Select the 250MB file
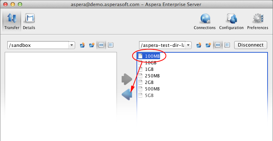The height and width of the screenshot is (141, 273). click(149, 76)
